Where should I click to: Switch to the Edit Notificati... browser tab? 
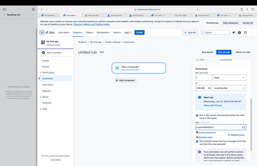(x=49, y=15)
